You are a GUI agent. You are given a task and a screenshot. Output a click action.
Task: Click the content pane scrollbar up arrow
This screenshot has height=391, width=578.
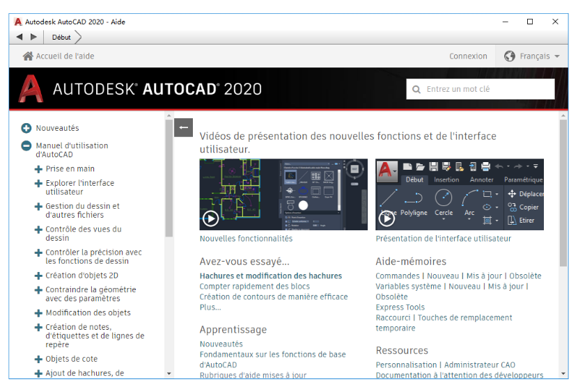(x=563, y=115)
